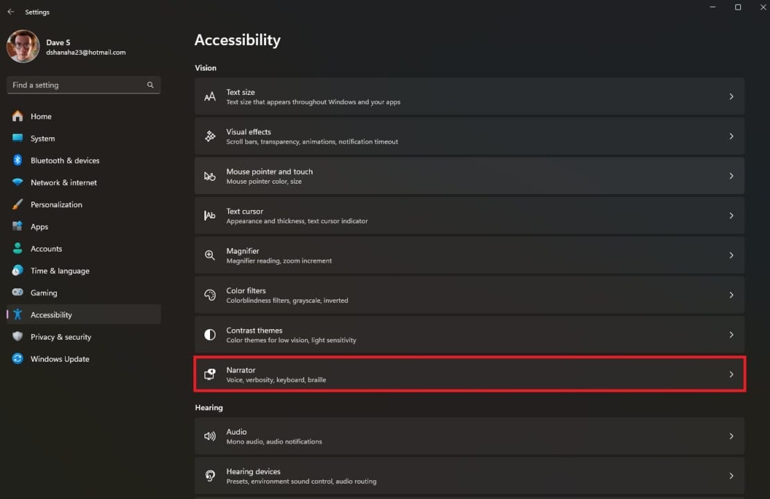Expand the Narrator settings chevron
The width and height of the screenshot is (770, 499).
[731, 374]
